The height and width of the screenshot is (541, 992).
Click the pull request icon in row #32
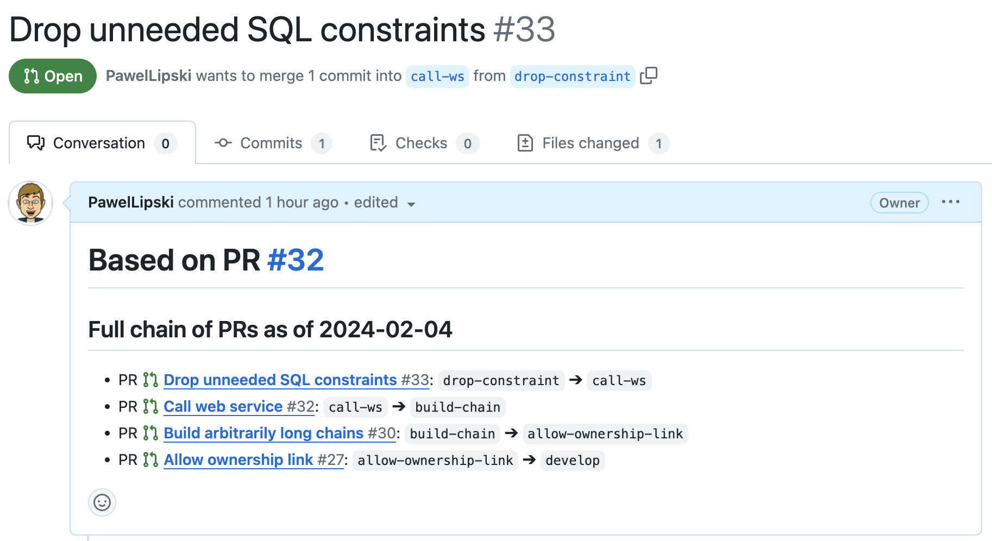[150, 406]
